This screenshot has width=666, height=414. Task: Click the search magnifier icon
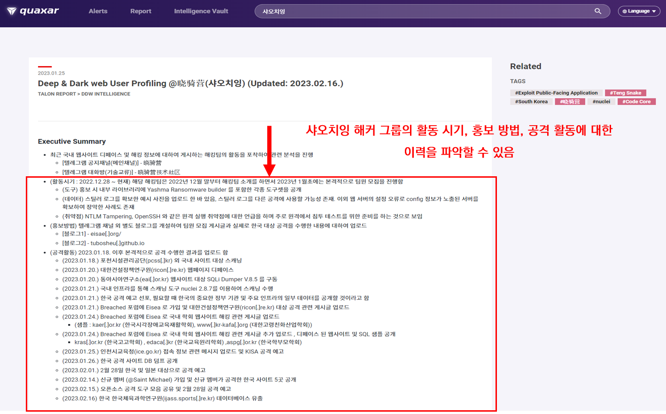coord(598,11)
